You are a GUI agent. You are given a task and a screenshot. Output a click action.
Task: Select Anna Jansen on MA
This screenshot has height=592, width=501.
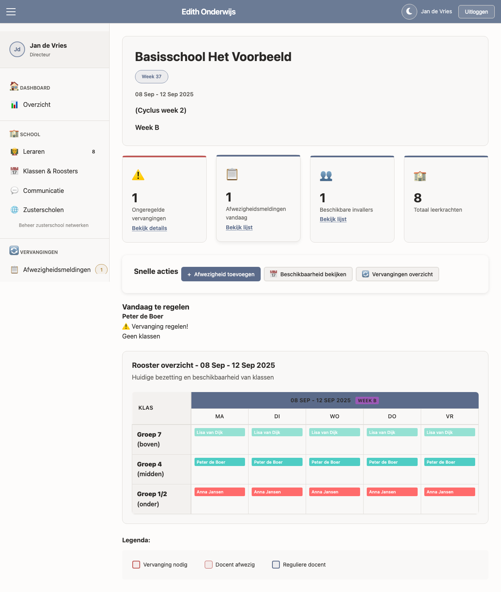(220, 492)
